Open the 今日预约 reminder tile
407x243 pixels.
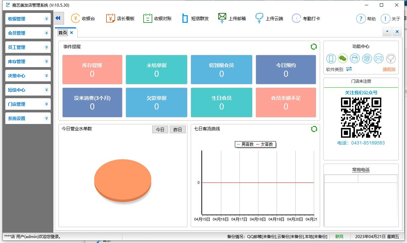tap(286, 70)
